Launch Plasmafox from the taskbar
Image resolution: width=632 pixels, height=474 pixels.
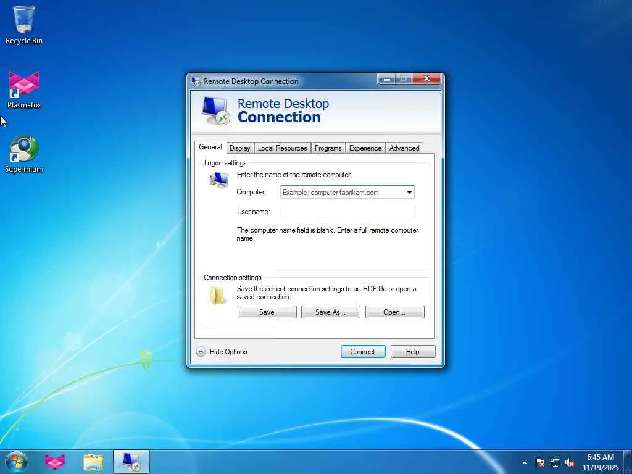(x=55, y=462)
